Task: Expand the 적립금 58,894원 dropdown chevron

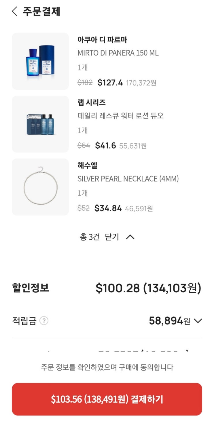Action: (x=198, y=321)
